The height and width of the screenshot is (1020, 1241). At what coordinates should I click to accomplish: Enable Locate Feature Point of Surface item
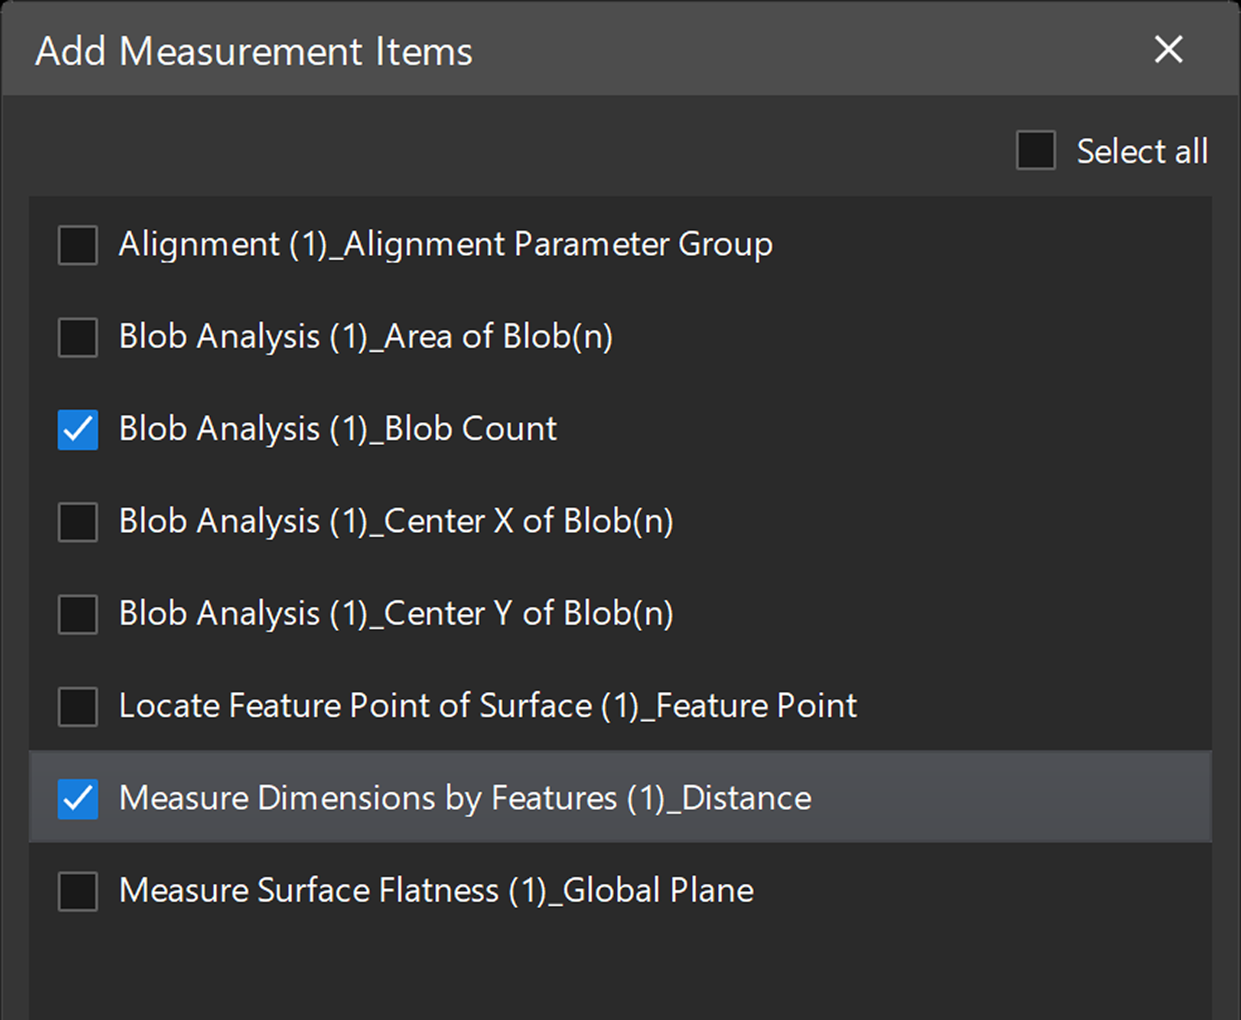(77, 707)
